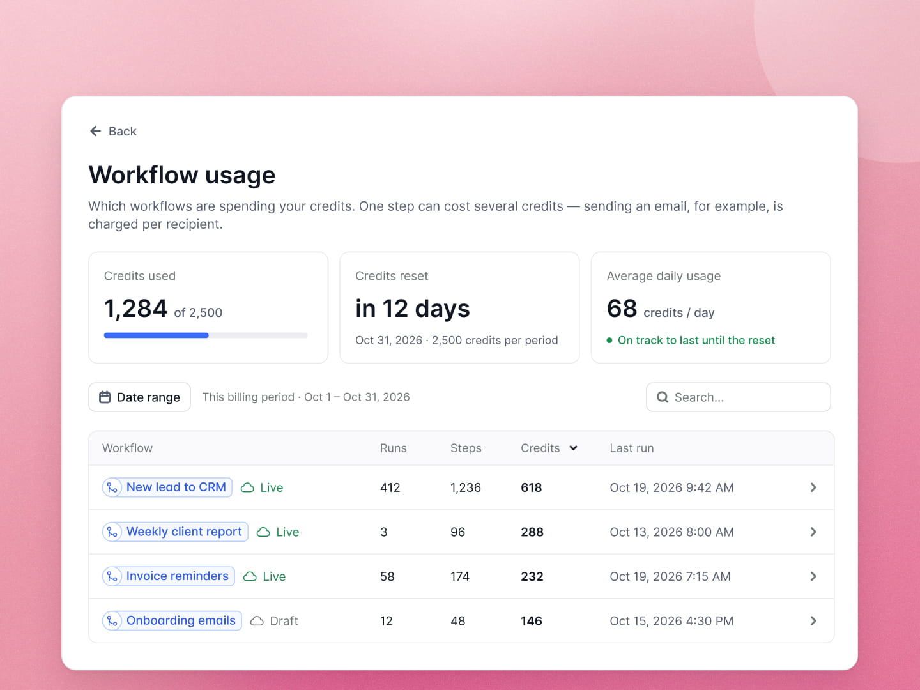The width and height of the screenshot is (920, 690).
Task: Expand Onboarding emails row chevron
Action: (x=813, y=621)
